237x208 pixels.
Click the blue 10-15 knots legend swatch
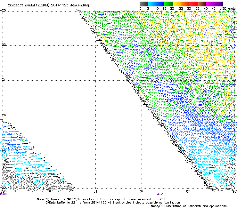pyautogui.click(x=160, y=4)
